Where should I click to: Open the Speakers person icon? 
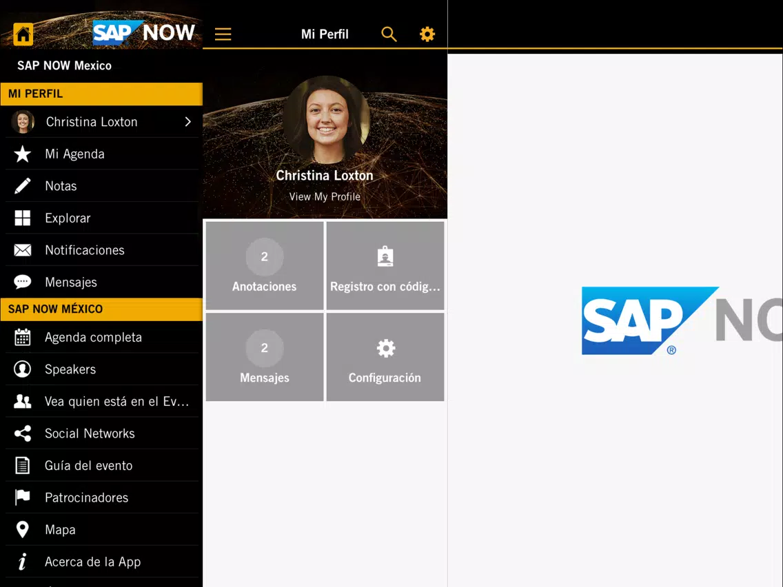[x=23, y=369]
